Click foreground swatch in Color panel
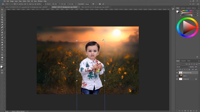200x112 pixels. [177, 12]
